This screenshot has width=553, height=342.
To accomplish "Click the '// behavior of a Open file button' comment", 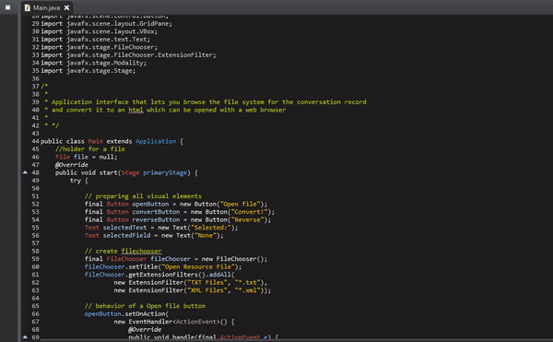I will pos(145,306).
